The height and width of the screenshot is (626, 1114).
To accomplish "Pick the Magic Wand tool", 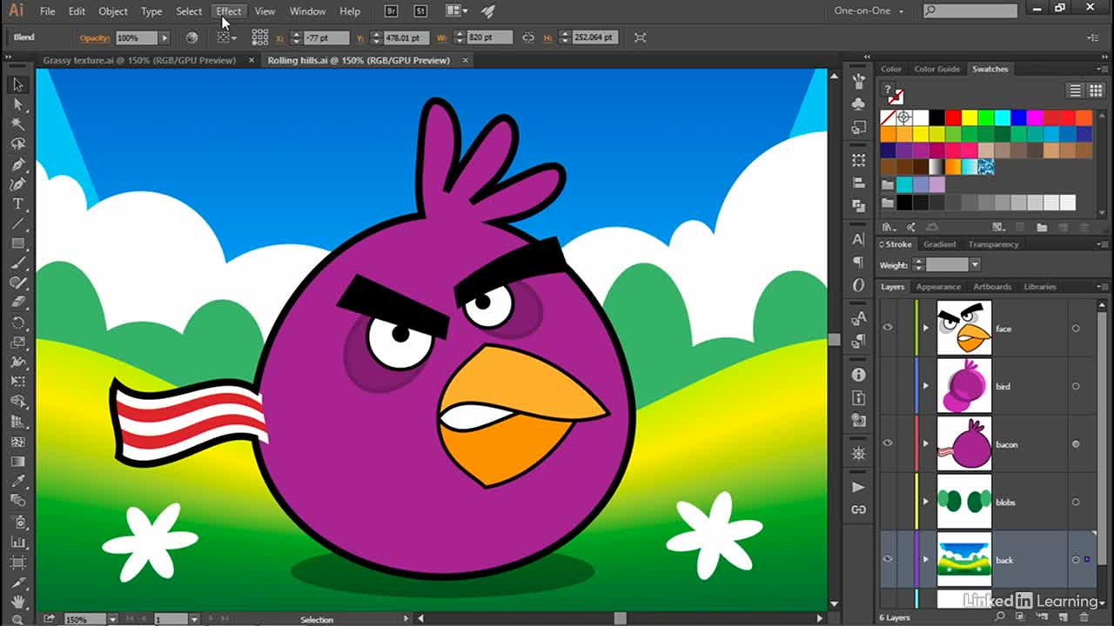I will click(x=17, y=124).
